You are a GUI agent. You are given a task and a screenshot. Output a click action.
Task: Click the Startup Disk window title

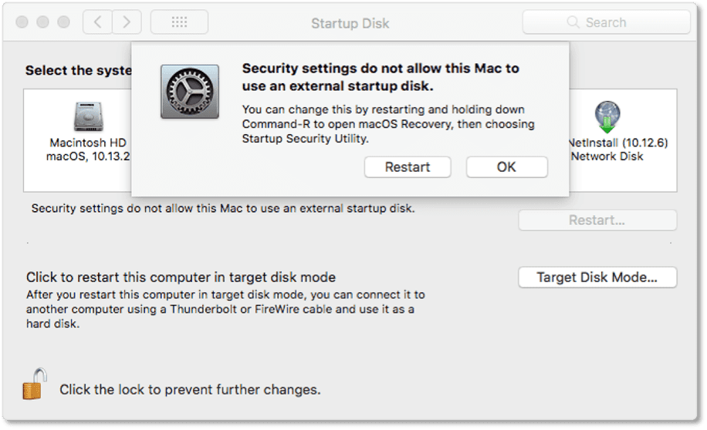coord(350,23)
